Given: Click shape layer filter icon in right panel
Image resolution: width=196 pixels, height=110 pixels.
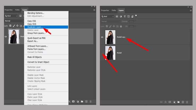Looking at the screenshot, I should [128, 16].
